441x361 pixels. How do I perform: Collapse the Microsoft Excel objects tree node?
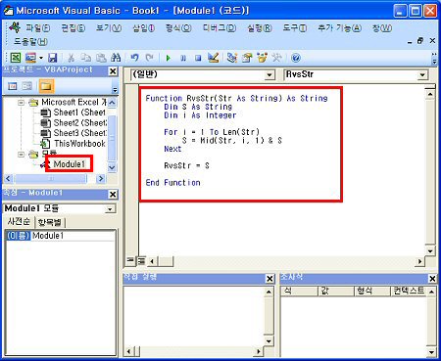[x=21, y=103]
